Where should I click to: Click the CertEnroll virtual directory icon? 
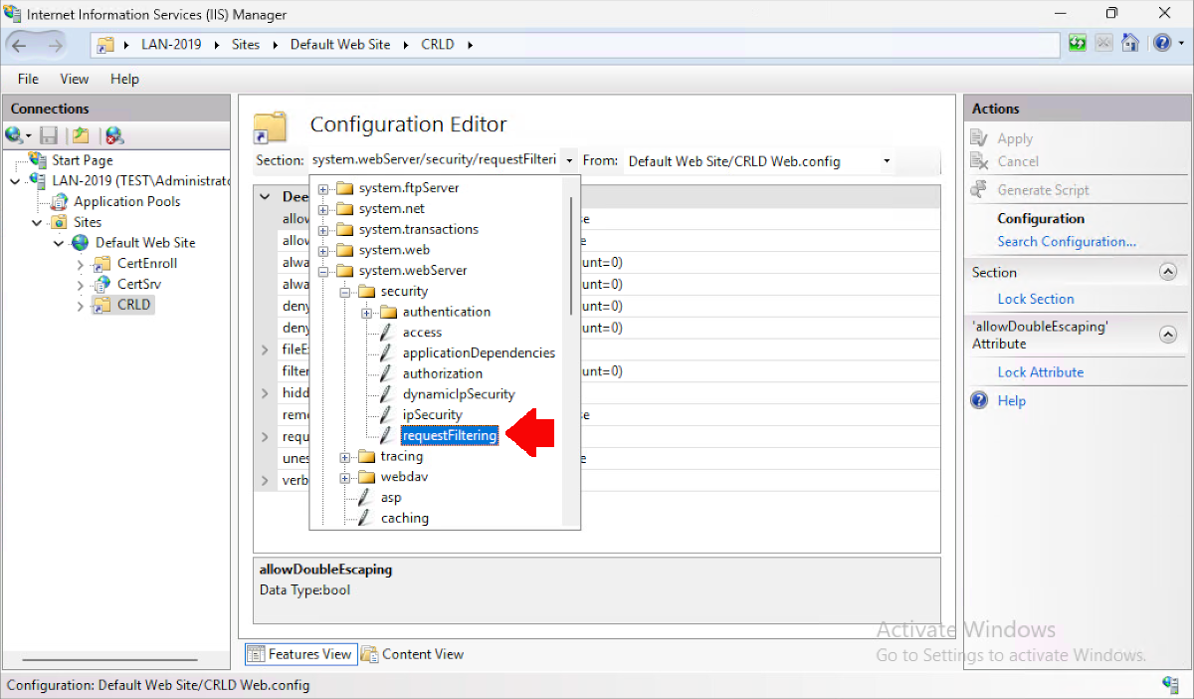[x=101, y=264]
